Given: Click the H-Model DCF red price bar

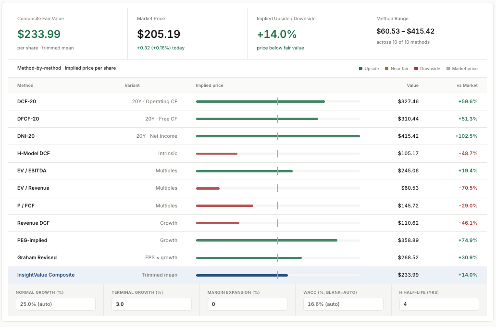Looking at the screenshot, I should pyautogui.click(x=217, y=154).
